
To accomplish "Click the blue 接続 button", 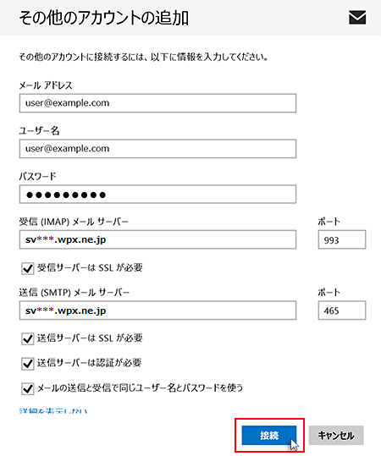I will [269, 436].
